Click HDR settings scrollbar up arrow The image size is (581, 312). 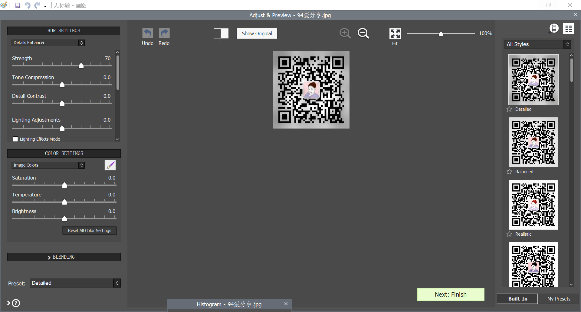(117, 52)
